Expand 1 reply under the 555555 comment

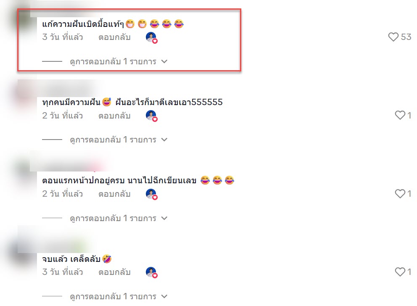(x=119, y=140)
